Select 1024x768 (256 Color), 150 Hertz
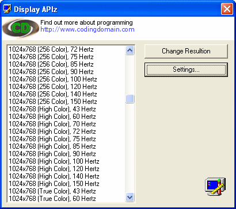The height and width of the screenshot is (209, 236). [x=66, y=102]
